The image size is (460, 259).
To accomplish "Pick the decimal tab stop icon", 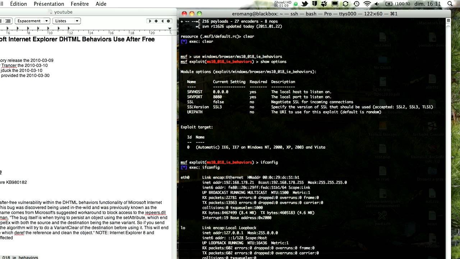I will coord(168,21).
